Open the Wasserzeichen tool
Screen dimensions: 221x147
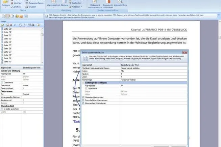pyautogui.click(x=53, y=3)
